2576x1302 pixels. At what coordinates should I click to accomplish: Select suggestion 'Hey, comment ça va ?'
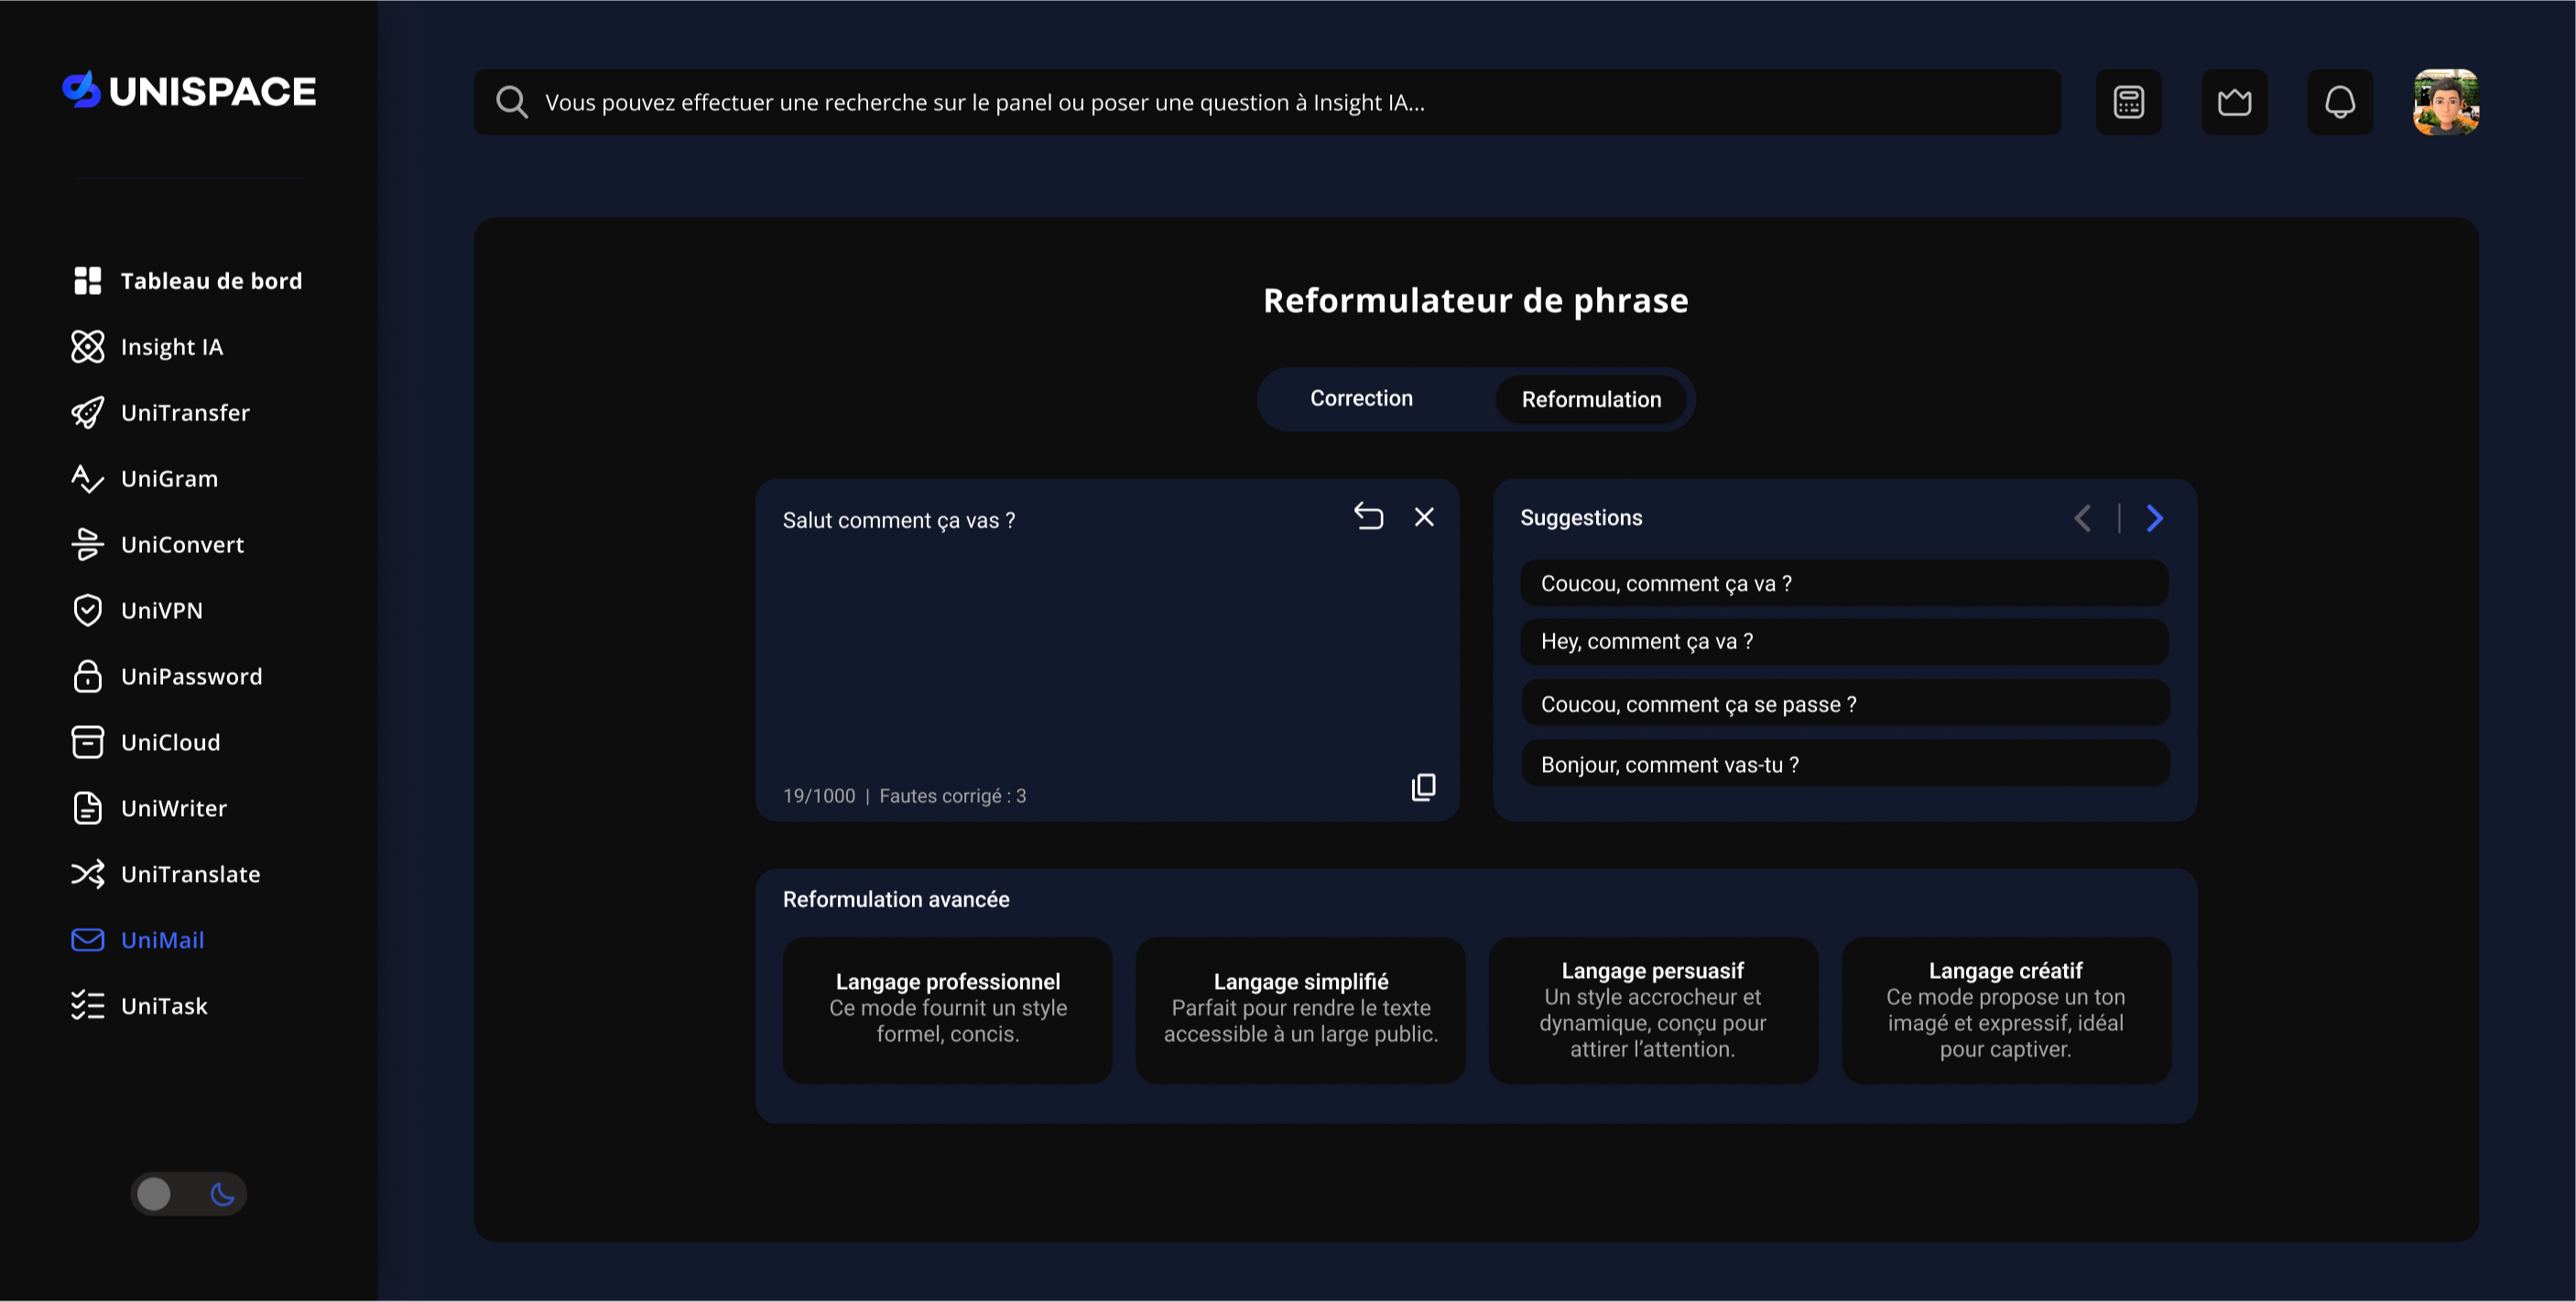(1844, 642)
